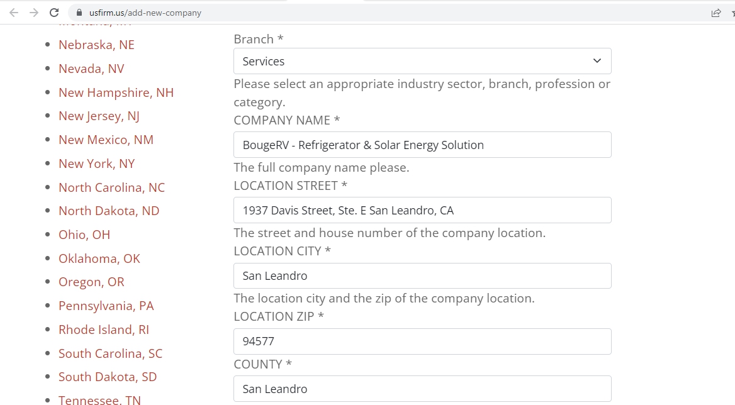Open the Nebraska, NE link
735x405 pixels.
(96, 45)
